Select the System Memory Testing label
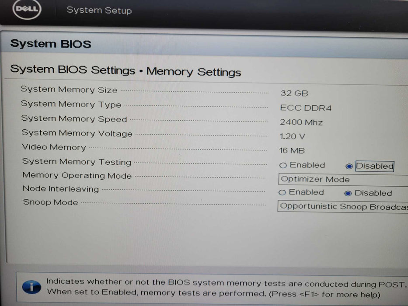The width and height of the screenshot is (408, 306). point(77,162)
